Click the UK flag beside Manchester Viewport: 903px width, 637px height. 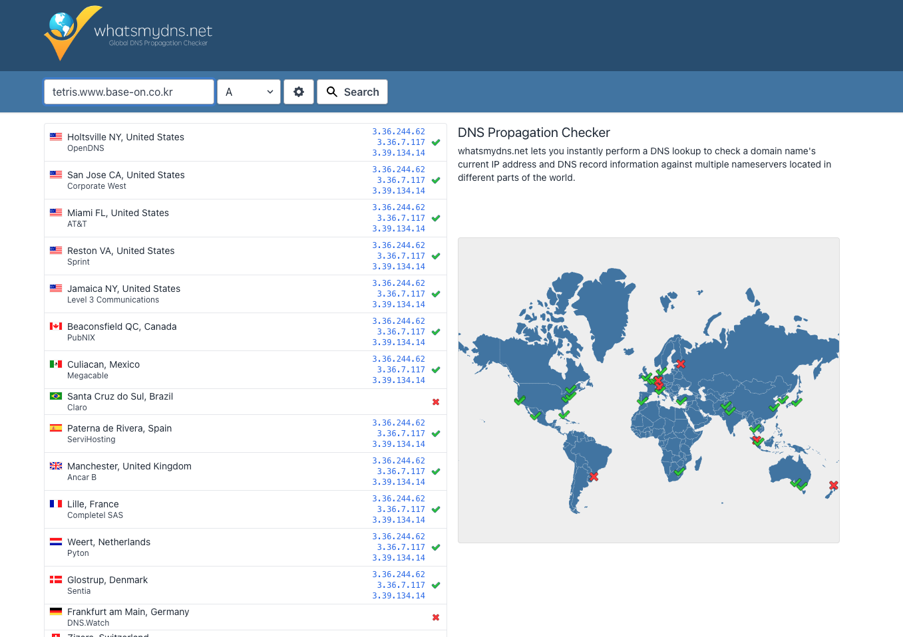56,465
